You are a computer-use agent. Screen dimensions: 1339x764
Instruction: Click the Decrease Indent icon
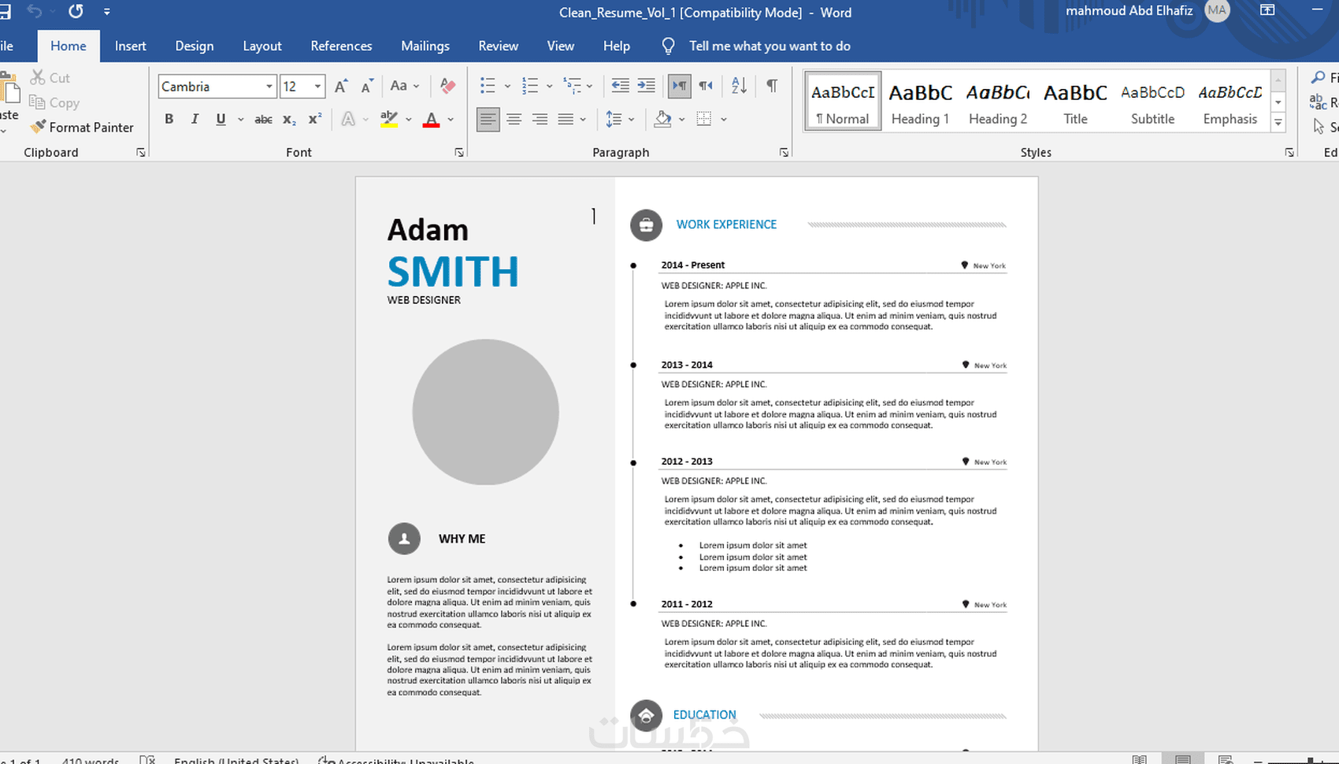[x=620, y=86]
